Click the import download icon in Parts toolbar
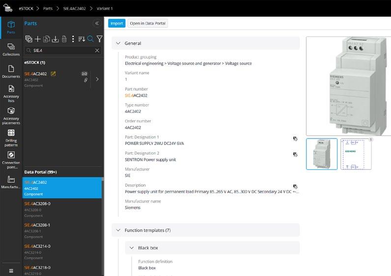Viewport: 391px width, 276px height. 56,39
